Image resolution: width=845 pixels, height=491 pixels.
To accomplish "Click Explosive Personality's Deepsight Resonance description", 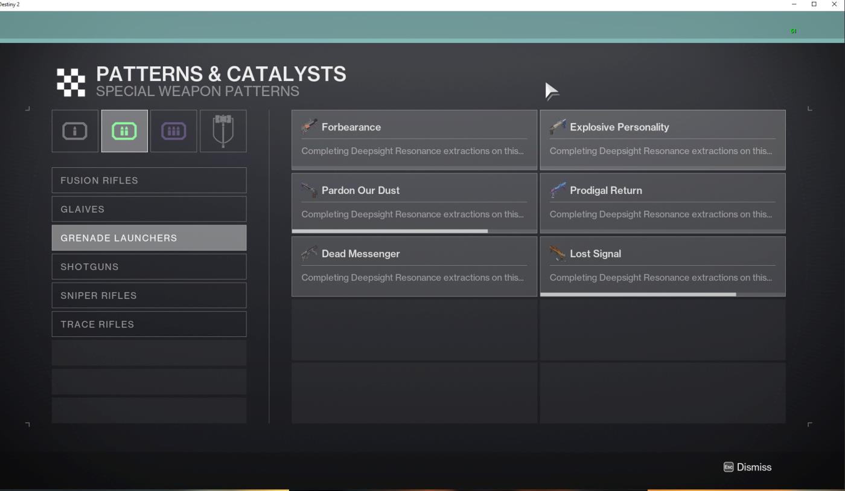I will [661, 151].
